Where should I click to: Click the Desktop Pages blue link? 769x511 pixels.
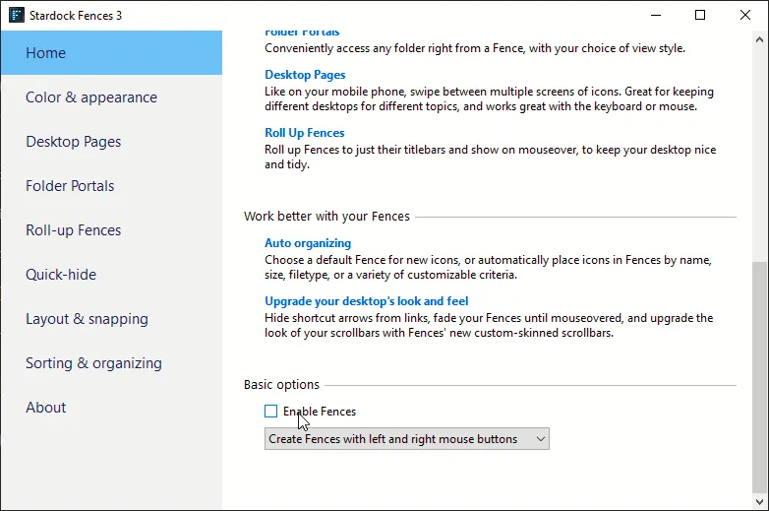pyautogui.click(x=305, y=75)
